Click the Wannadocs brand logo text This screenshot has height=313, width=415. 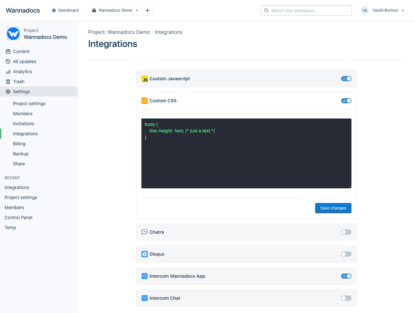23,10
